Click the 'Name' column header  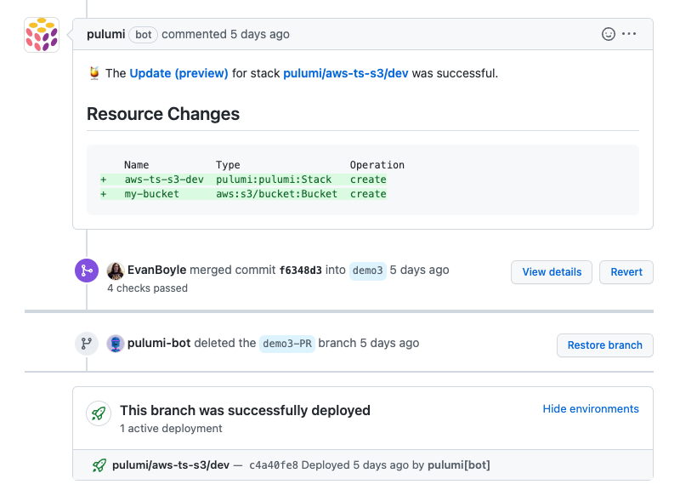[x=136, y=165]
